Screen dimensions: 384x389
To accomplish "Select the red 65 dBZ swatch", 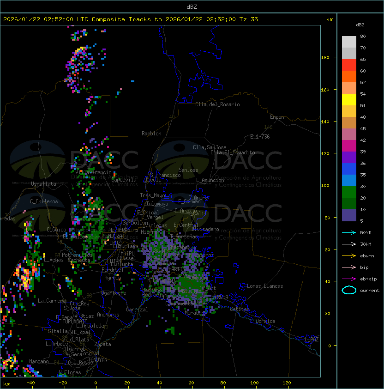I will click(x=349, y=65).
